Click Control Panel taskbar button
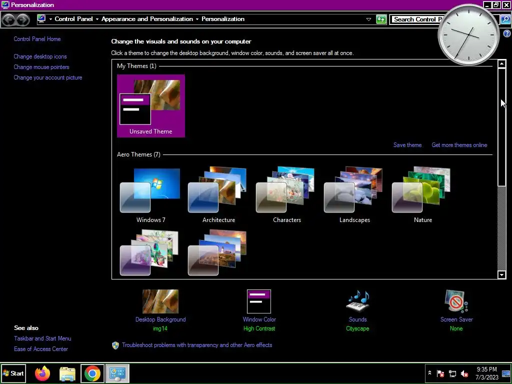 click(117, 373)
